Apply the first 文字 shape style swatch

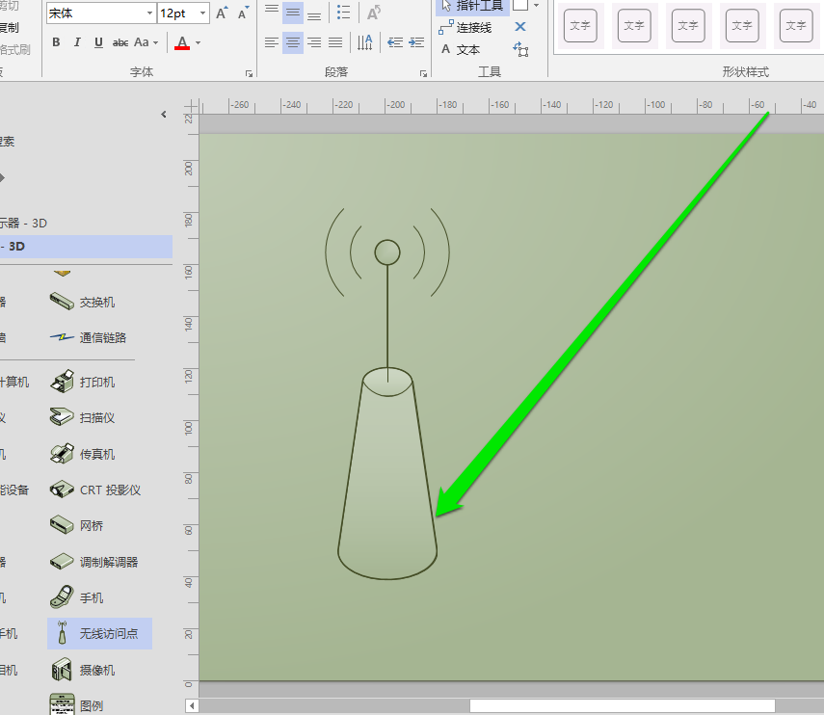579,26
